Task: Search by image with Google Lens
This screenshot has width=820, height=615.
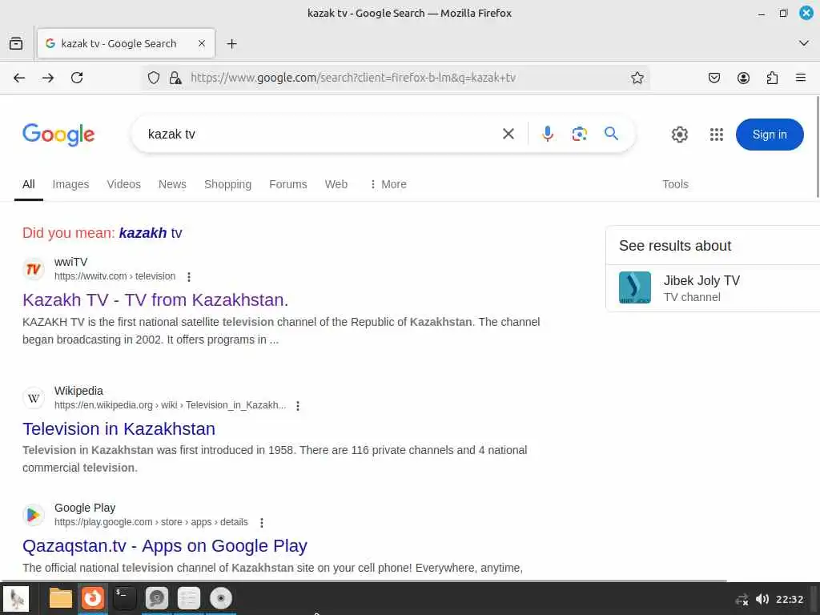Action: coord(580,134)
